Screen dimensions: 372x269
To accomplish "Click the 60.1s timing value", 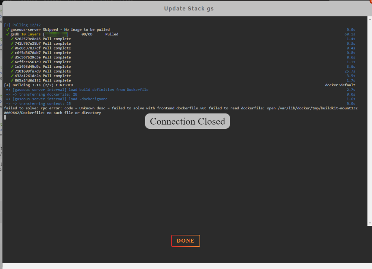I will [350, 34].
